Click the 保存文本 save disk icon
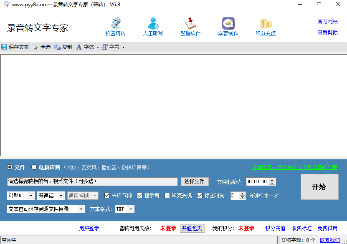The image size is (347, 244). click(4, 47)
